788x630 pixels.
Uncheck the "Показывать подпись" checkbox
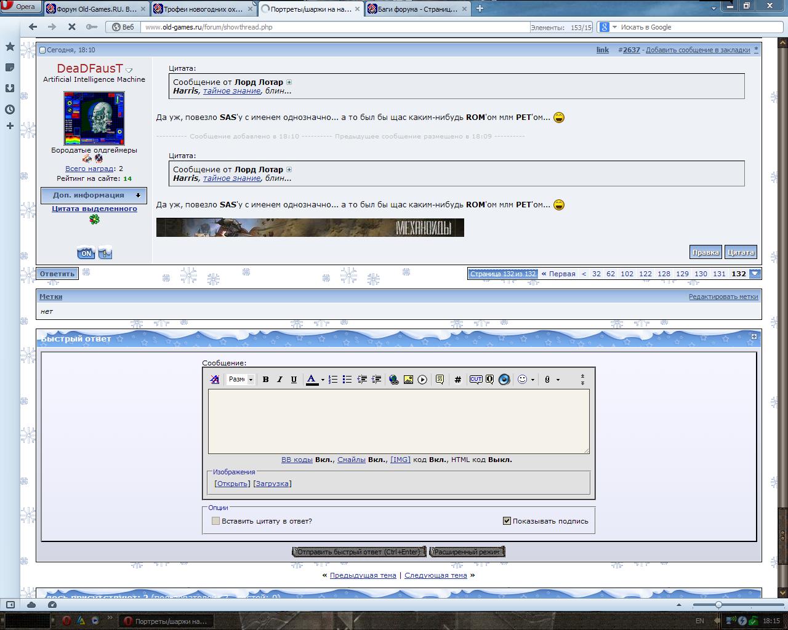[x=507, y=521]
